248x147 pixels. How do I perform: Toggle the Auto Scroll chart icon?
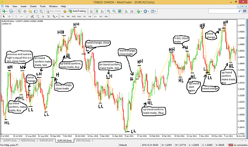click(126, 11)
